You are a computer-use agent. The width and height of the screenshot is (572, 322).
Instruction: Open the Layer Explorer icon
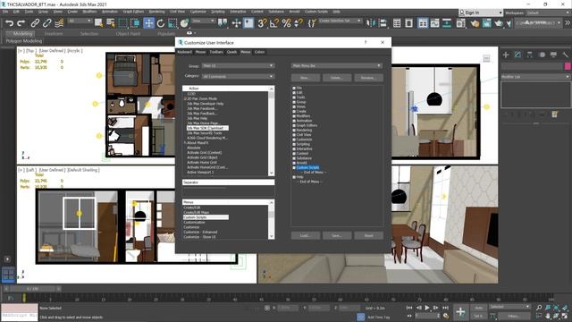tap(409, 23)
